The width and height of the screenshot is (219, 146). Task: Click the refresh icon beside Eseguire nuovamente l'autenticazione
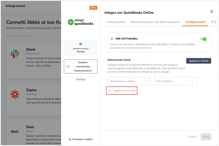coord(68,67)
